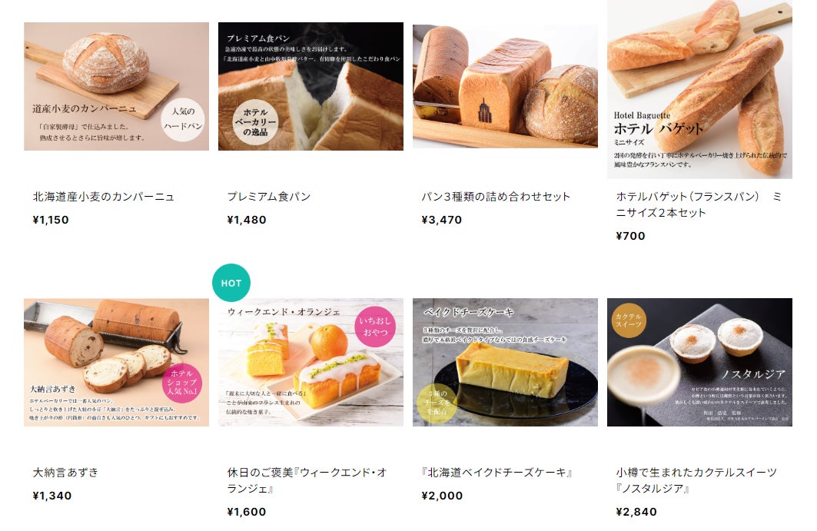817x531 pixels.
Task: Open the Weekend Orange cake image
Action: (x=311, y=362)
